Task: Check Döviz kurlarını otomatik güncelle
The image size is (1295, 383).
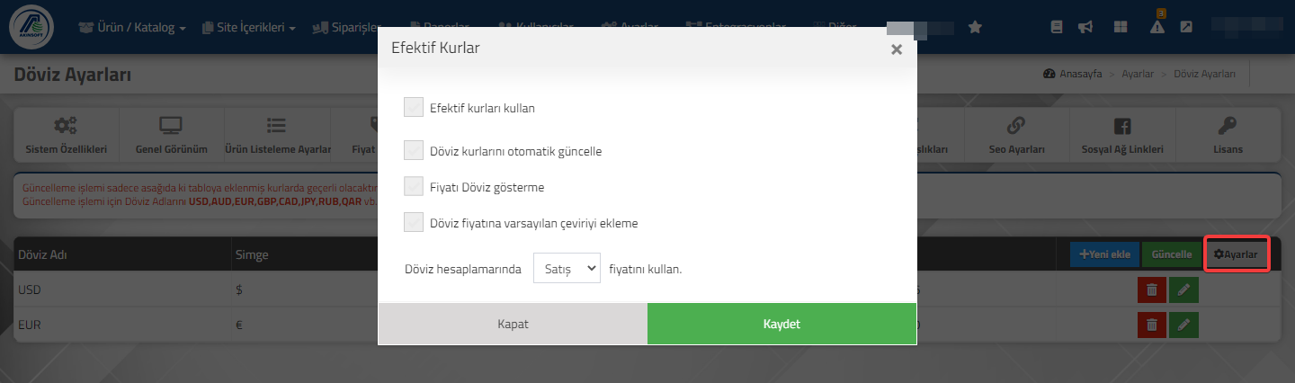Action: (x=414, y=150)
